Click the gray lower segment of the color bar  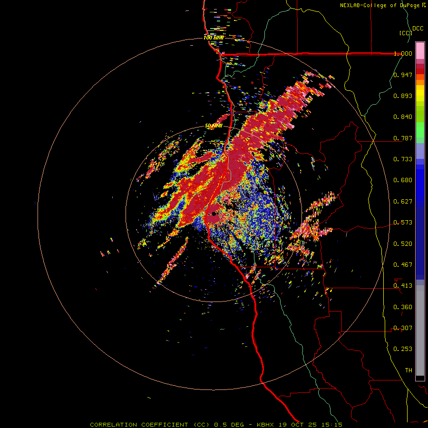tap(420, 331)
